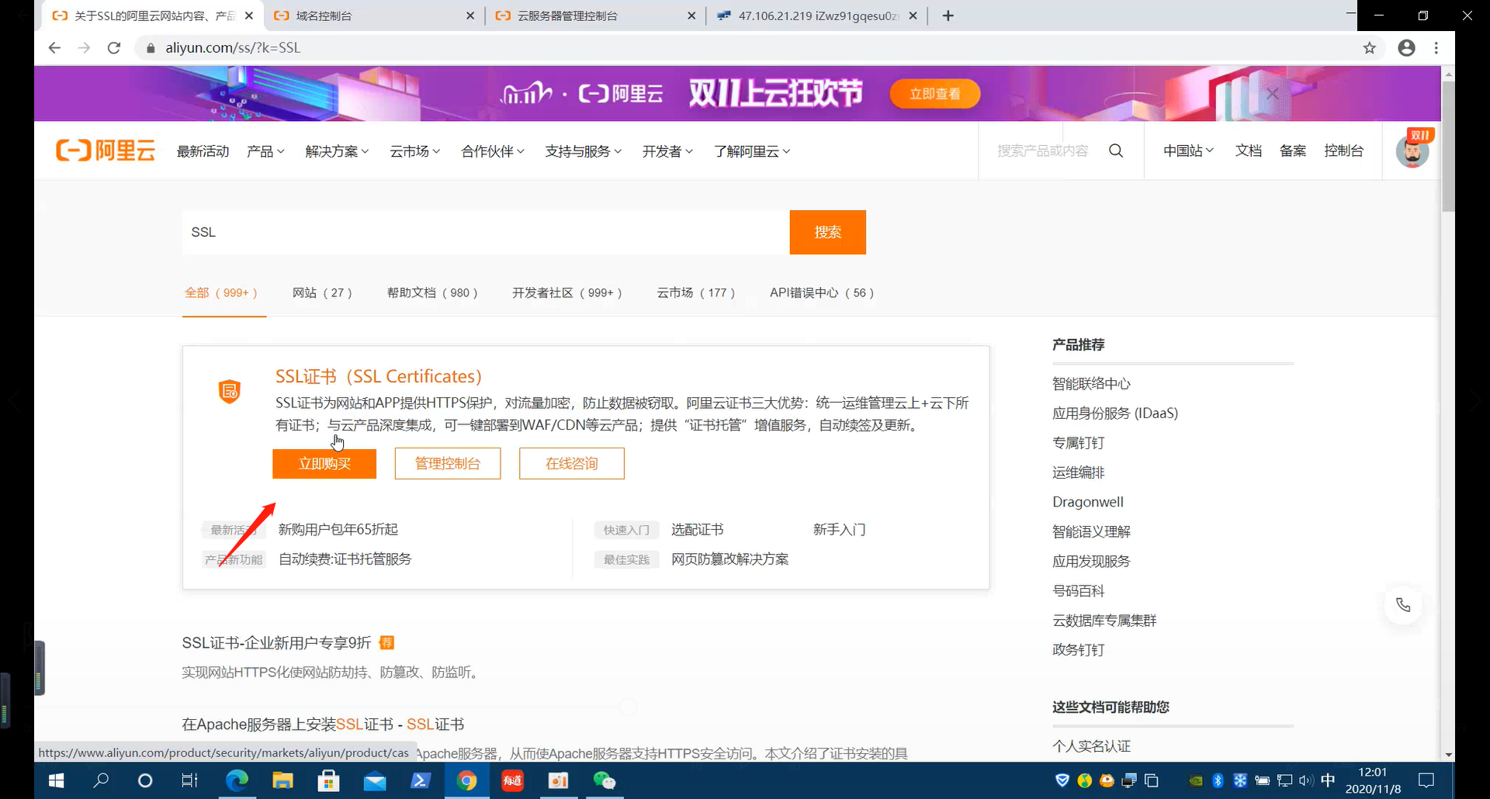
Task: Select the 云市场 (177) results tab
Action: click(695, 292)
